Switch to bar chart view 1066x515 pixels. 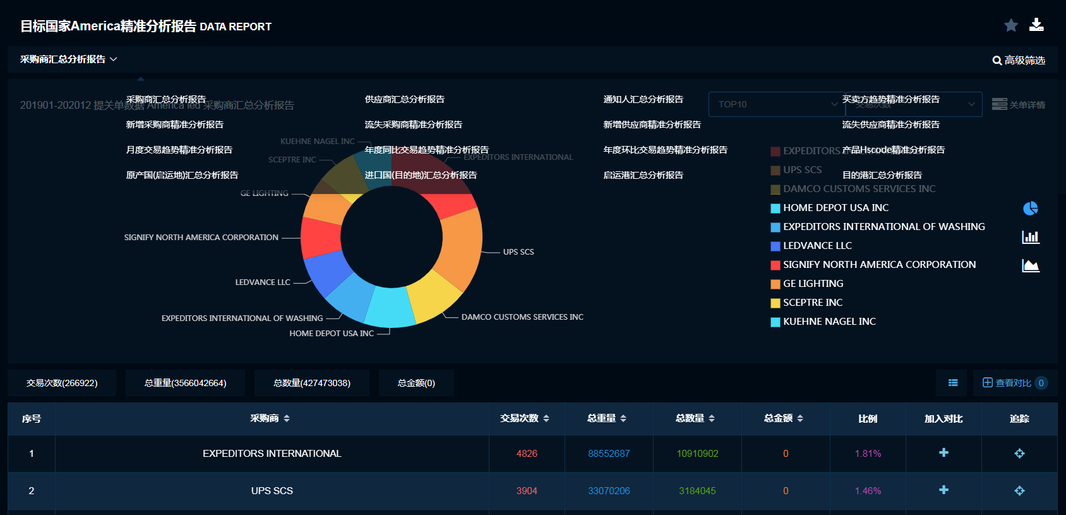(1030, 237)
